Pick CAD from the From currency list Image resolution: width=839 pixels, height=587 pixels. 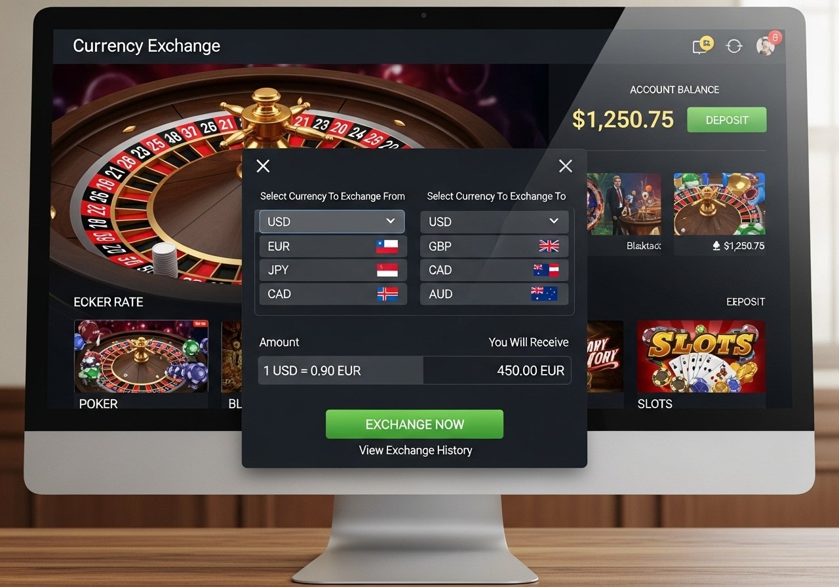333,293
